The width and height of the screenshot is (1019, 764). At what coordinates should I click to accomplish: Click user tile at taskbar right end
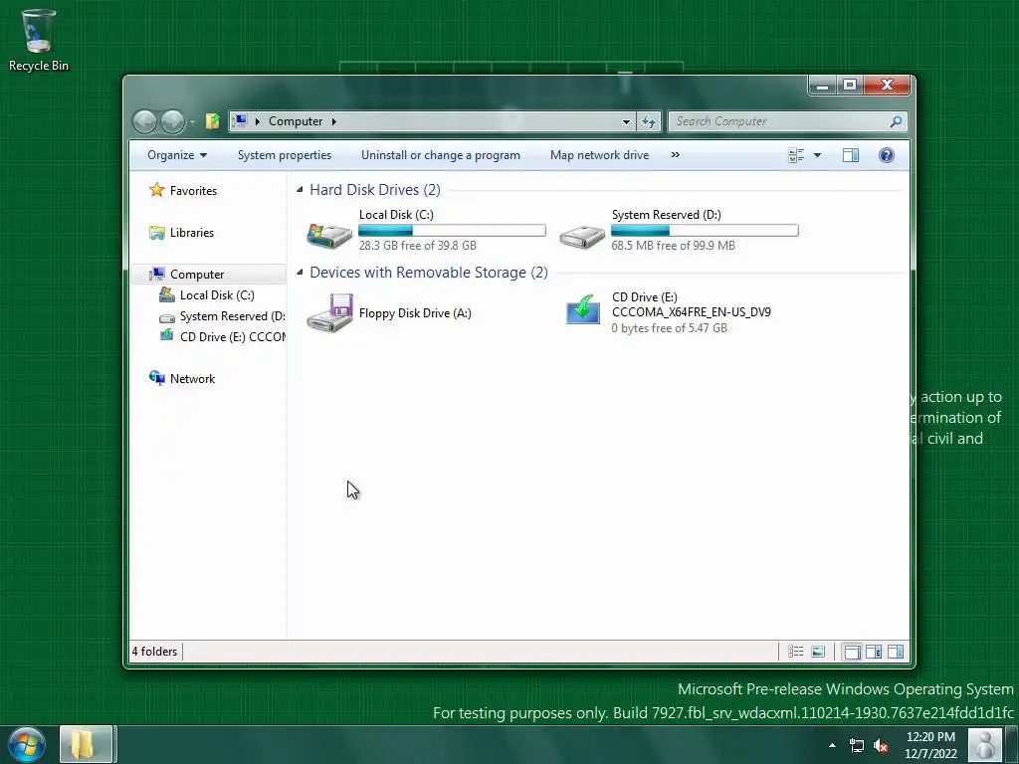(984, 744)
